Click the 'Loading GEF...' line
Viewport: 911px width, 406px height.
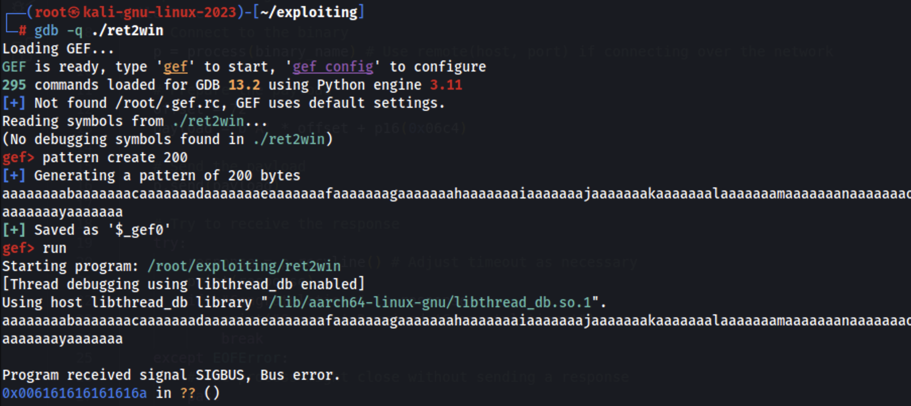(x=58, y=49)
